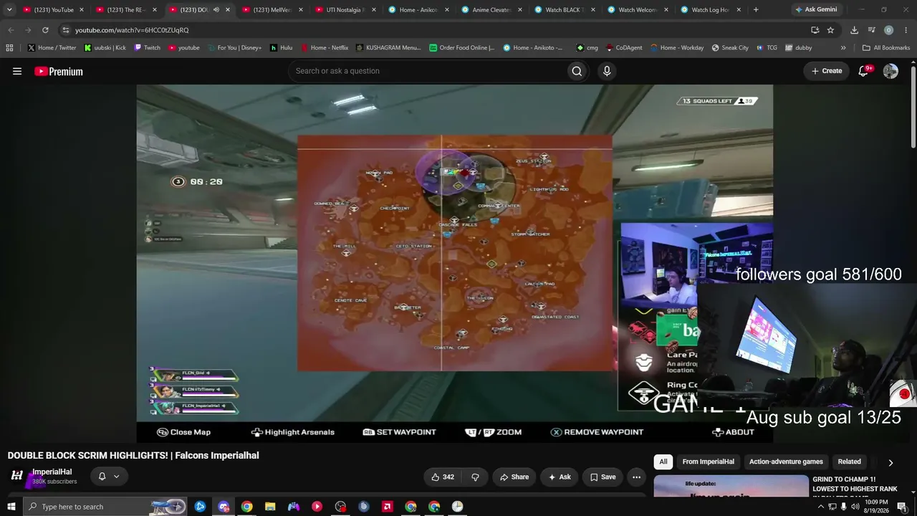Open the Hulu bookmark

(x=281, y=48)
